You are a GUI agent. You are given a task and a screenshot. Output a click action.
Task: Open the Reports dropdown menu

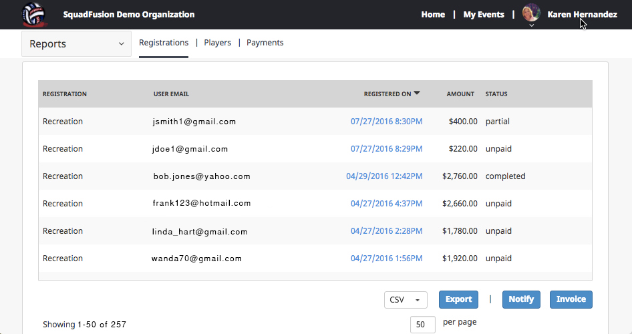(x=76, y=44)
